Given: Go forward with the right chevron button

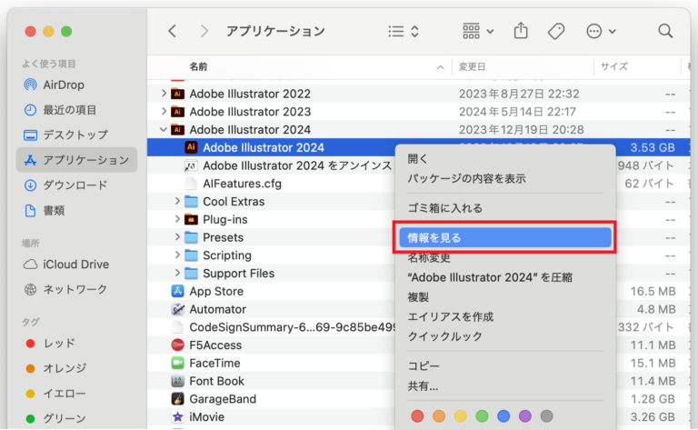Looking at the screenshot, I should point(204,31).
